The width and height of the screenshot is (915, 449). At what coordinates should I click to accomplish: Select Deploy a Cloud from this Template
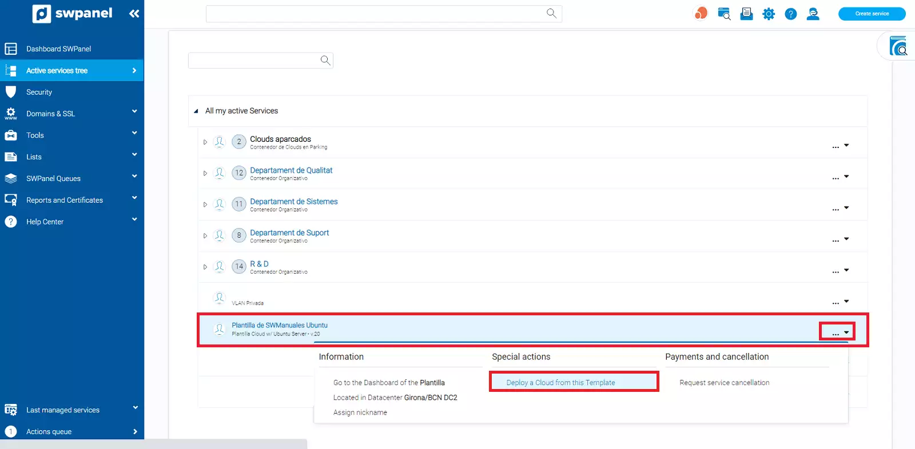[x=560, y=383]
